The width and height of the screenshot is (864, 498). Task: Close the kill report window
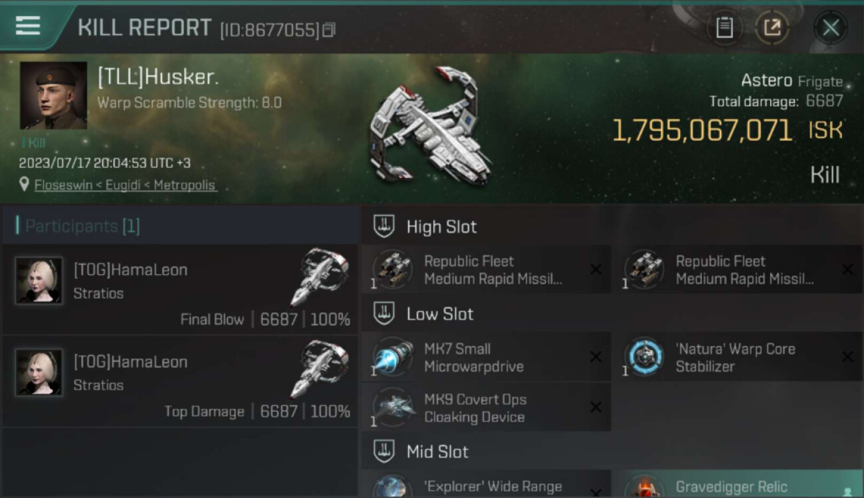tap(831, 27)
